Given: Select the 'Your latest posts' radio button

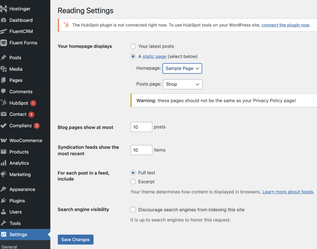Looking at the screenshot, I should [133, 46].
